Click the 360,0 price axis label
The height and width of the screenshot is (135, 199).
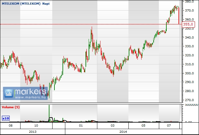pos(190,19)
